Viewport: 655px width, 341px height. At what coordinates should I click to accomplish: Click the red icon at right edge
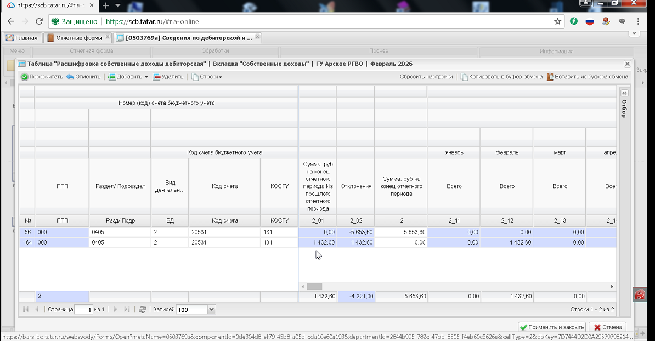tap(640, 294)
